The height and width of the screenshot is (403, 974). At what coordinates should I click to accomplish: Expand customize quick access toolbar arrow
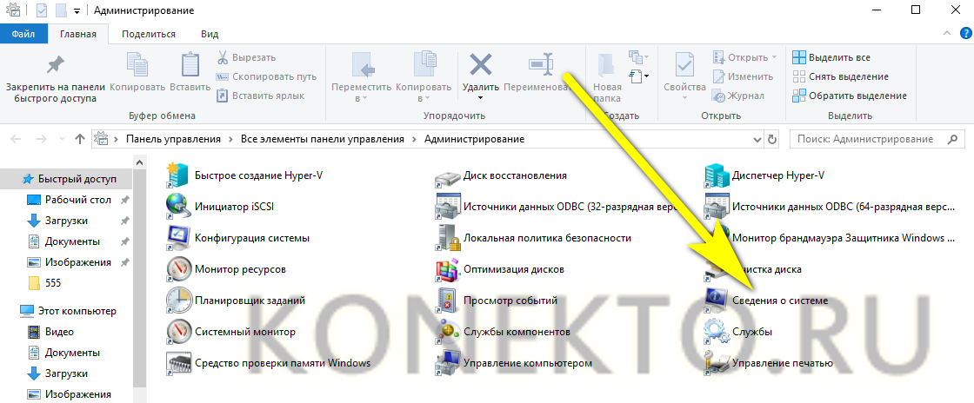click(77, 11)
